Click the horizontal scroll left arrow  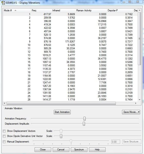pyautogui.click(x=4, y=103)
